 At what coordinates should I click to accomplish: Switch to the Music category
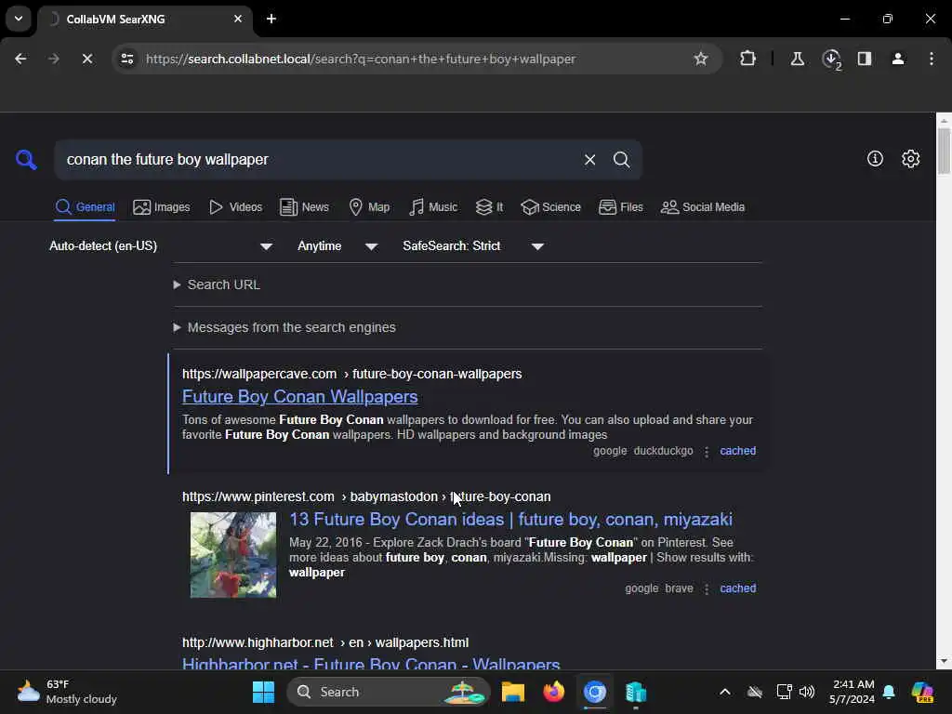tap(433, 207)
